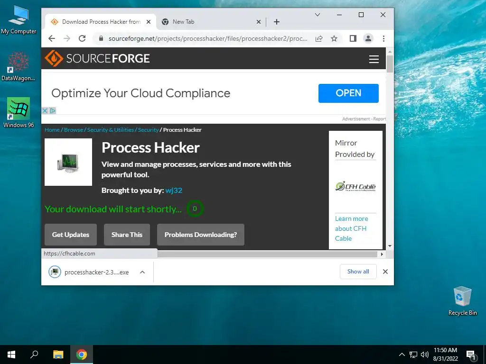This screenshot has width=486, height=364.
Task: Go back with the browser back arrow
Action: 52,38
